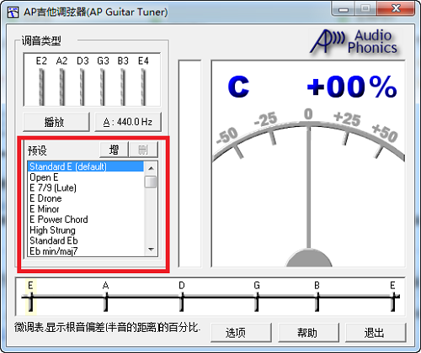421x353 pixels.
Task: Click the 帮助 (Help) button
Action: 308,333
